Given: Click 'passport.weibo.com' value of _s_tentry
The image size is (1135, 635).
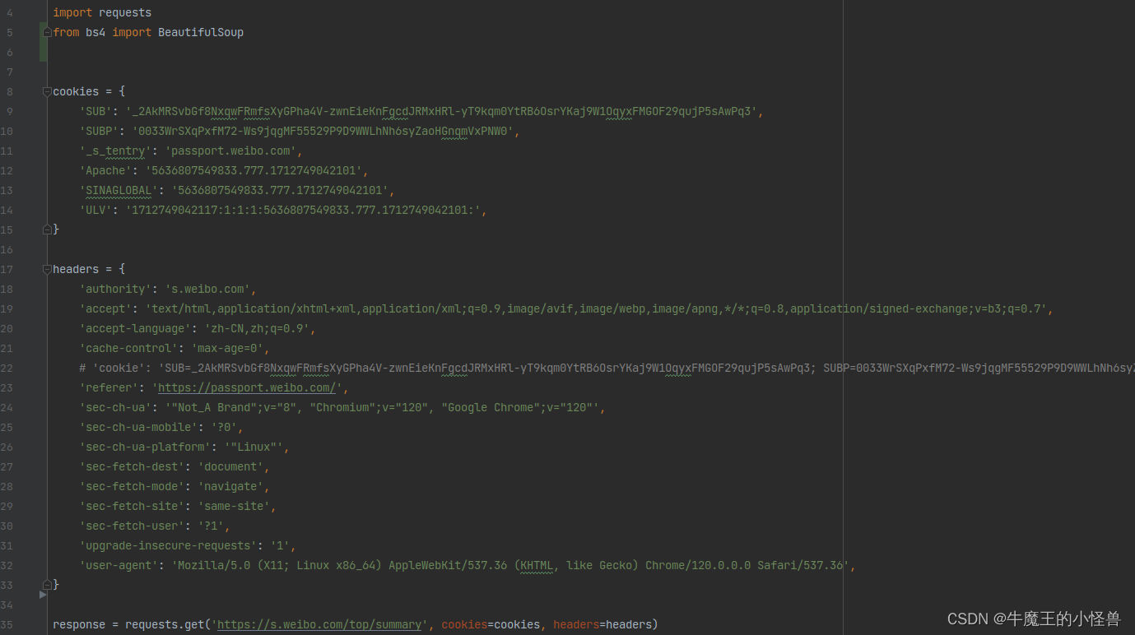Looking at the screenshot, I should pyautogui.click(x=230, y=151).
